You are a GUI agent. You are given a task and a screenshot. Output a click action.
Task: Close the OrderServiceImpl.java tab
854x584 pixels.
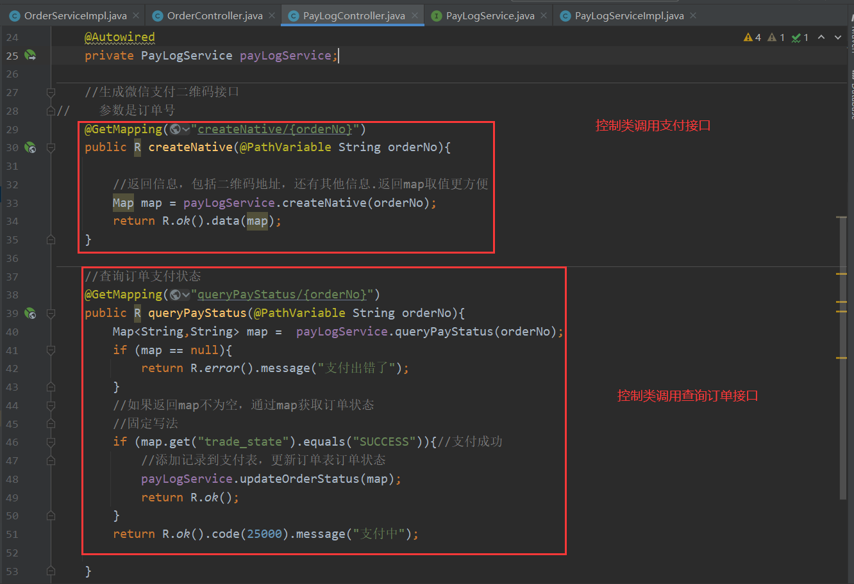(135, 15)
